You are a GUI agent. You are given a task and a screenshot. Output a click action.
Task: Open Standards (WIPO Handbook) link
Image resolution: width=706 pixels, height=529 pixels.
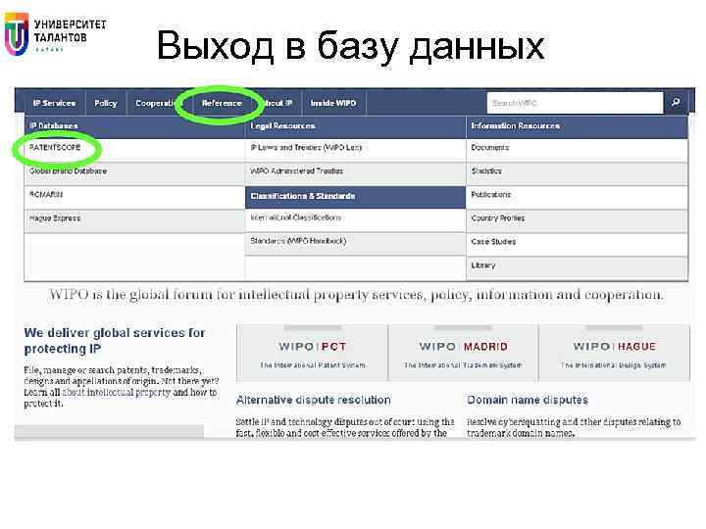298,241
